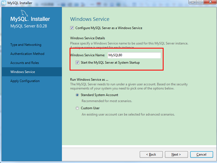This screenshot has height=163, width=217.
Task: Select Custom User radio button
Action: click(77, 108)
